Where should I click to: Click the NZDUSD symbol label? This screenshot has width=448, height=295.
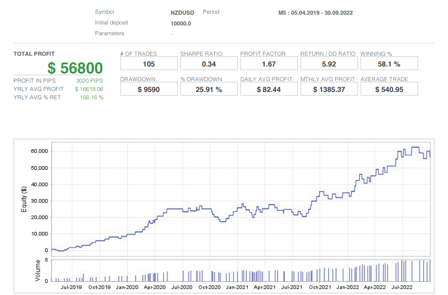(x=182, y=13)
